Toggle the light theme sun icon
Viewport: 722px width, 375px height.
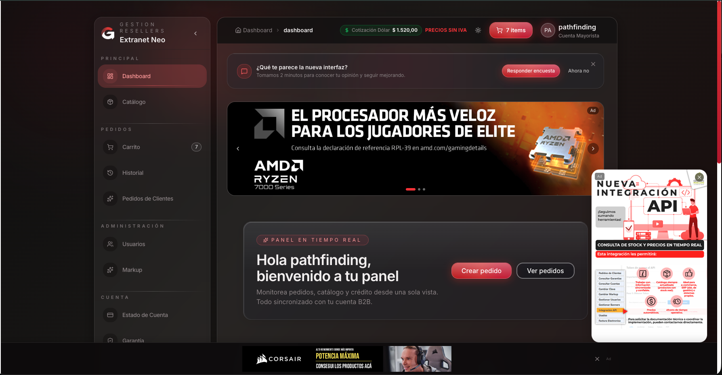(478, 30)
